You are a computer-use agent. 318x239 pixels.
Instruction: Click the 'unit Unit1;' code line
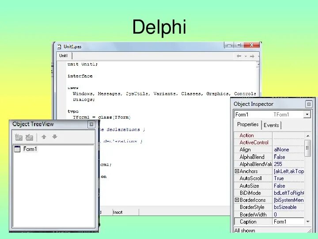(x=83, y=64)
